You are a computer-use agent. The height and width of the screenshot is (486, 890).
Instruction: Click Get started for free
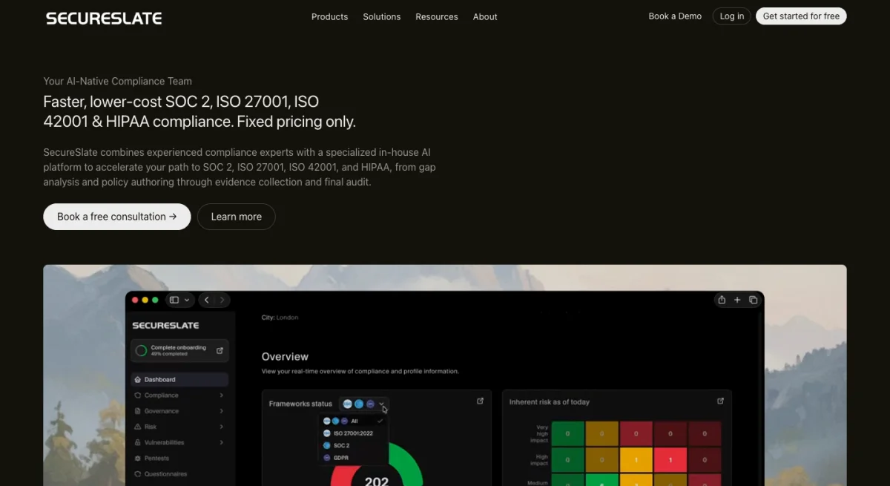tap(801, 16)
